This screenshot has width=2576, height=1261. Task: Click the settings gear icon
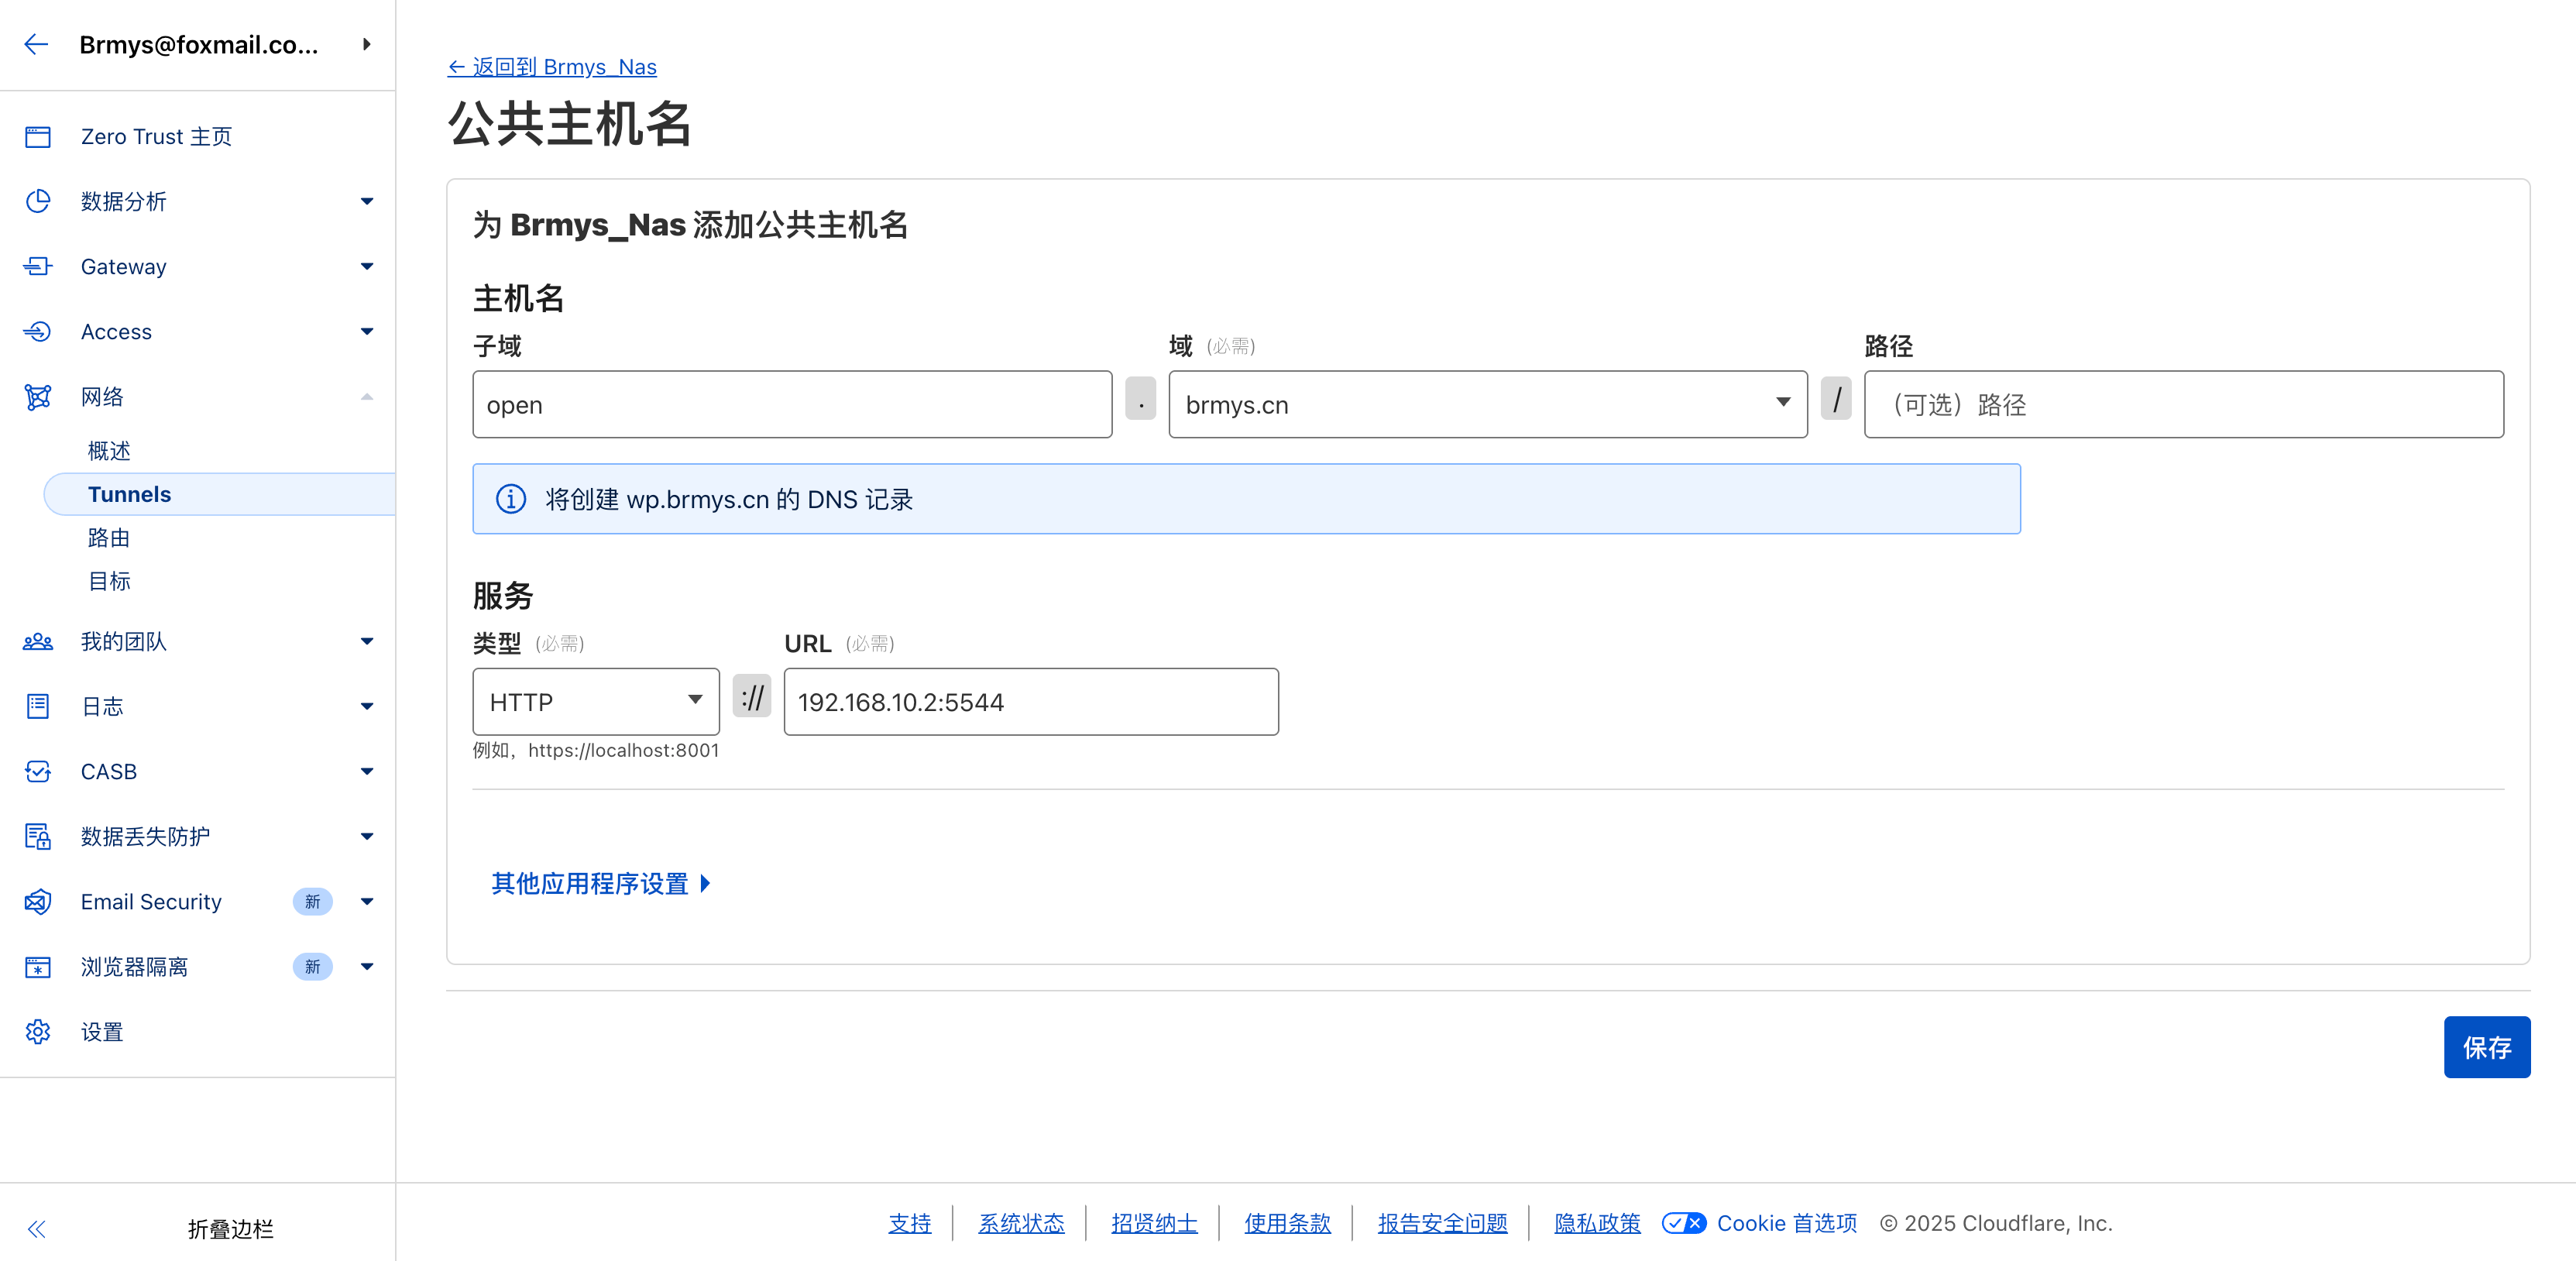coord(38,1032)
